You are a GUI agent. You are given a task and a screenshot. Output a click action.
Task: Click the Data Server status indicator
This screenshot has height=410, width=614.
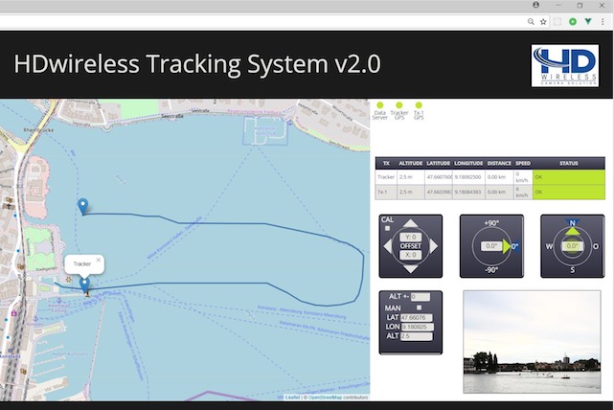tap(380, 105)
